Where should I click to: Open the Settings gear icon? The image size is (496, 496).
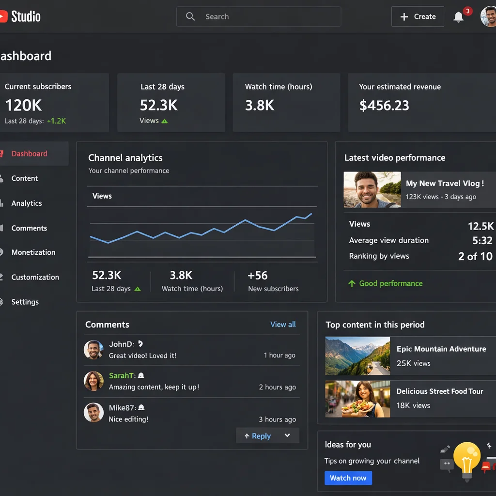[2, 301]
